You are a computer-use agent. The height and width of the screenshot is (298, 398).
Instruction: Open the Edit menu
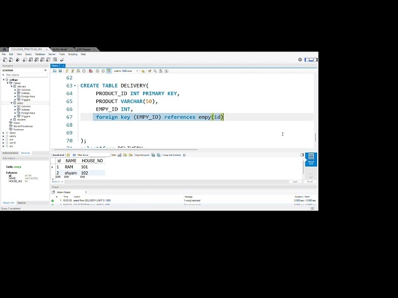[11, 54]
